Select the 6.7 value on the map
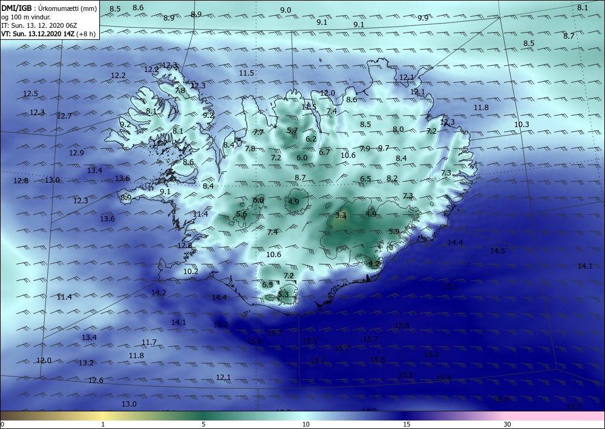 (x=324, y=152)
